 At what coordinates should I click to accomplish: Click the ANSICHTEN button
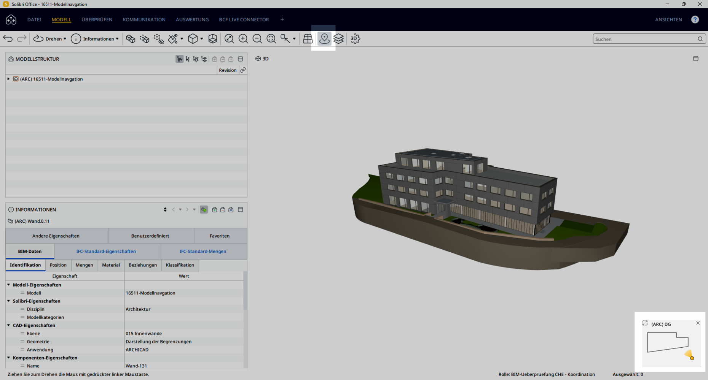click(x=668, y=20)
